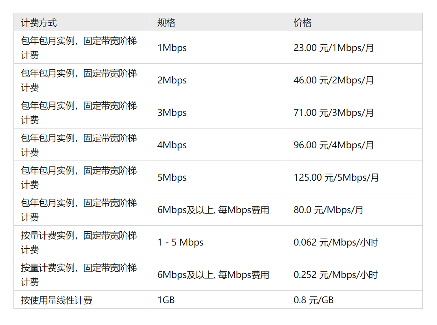This screenshot has height=325, width=437.
Task: Click the 96.00 元/4Mbps/月 price
Action: pyautogui.click(x=333, y=145)
